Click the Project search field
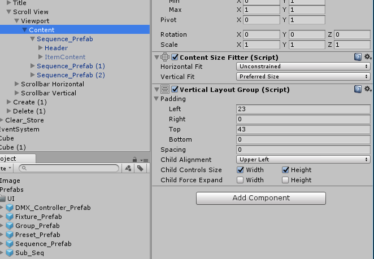 click(69, 168)
